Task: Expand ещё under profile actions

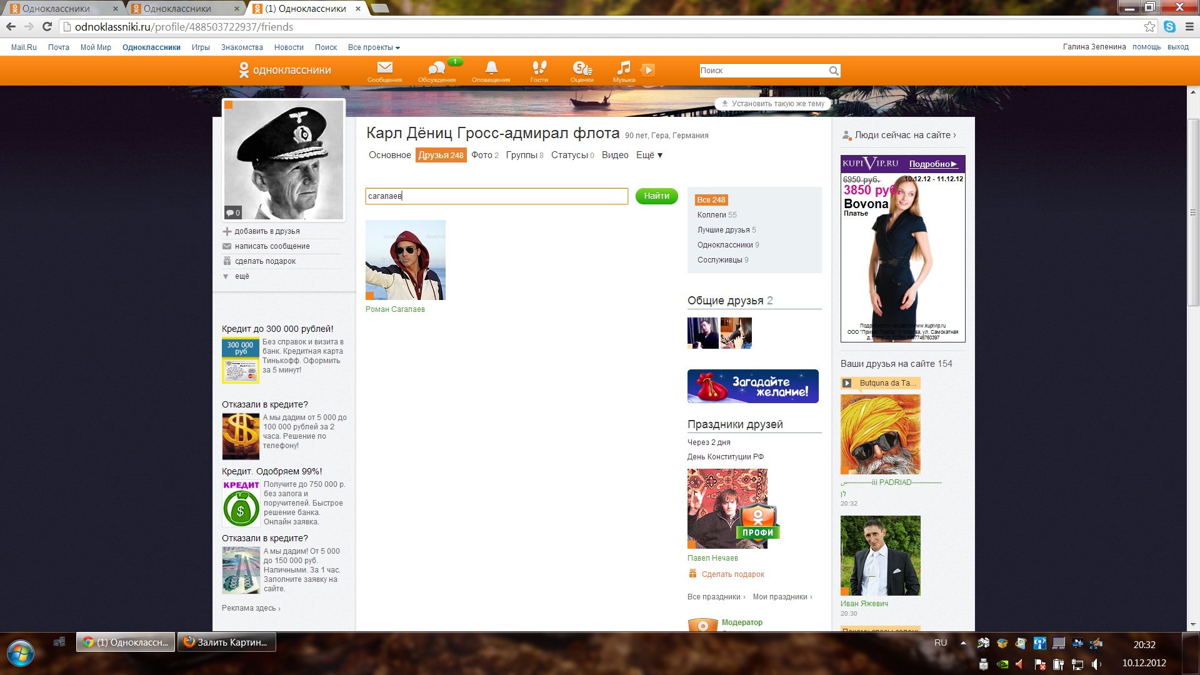Action: [241, 276]
